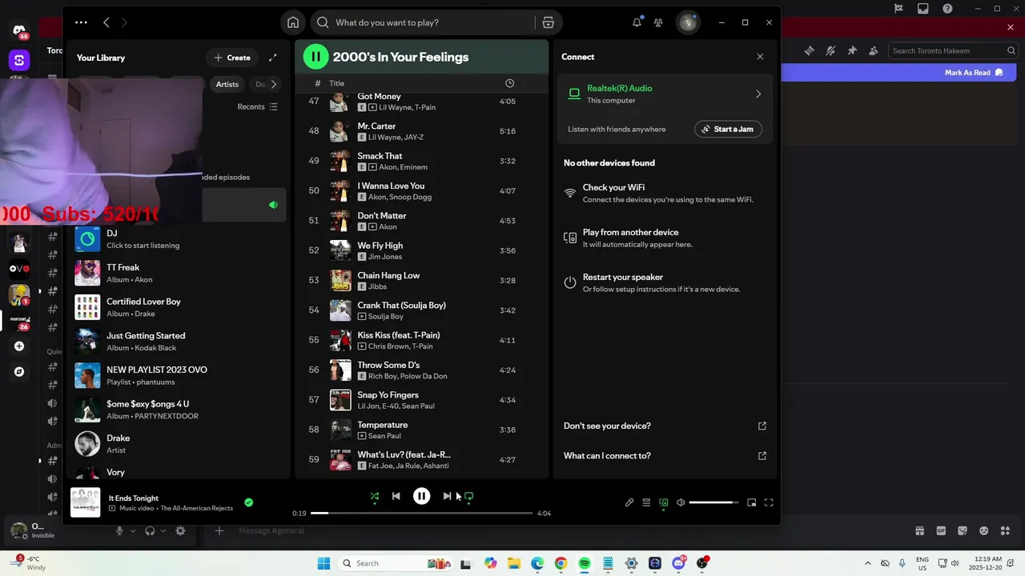The image size is (1025, 576).
Task: Go back with the left arrow
Action: coord(107,22)
